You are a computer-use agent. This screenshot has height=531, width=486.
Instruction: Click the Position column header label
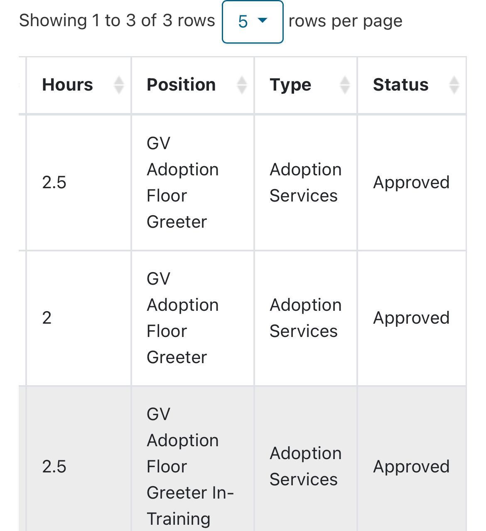coord(181,85)
